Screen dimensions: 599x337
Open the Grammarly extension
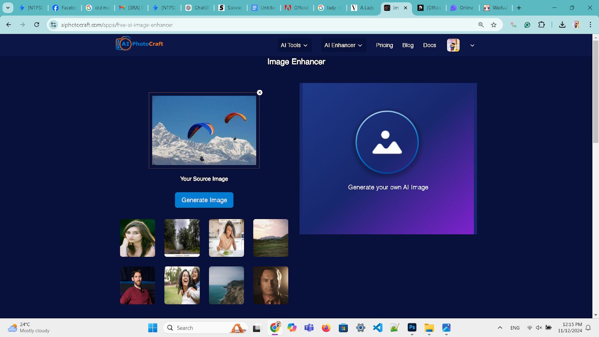coord(527,25)
